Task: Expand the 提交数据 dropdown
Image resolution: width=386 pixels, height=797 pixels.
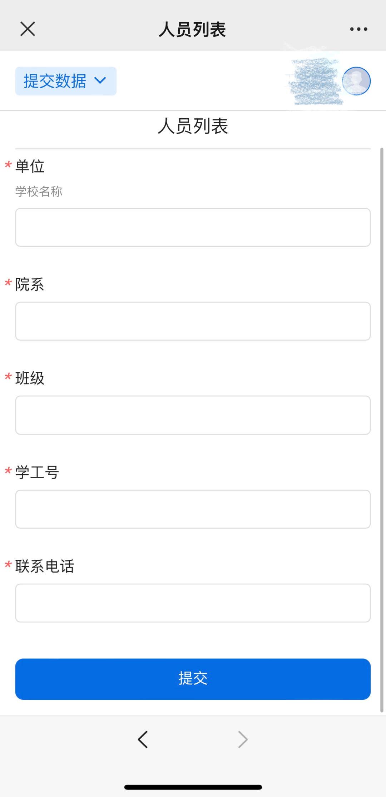Action: click(66, 81)
